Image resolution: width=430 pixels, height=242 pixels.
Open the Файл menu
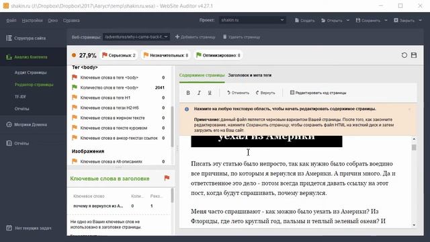pyautogui.click(x=11, y=20)
